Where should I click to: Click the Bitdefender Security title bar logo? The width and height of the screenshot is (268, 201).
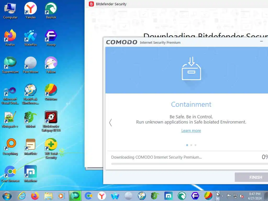pyautogui.click(x=91, y=4)
